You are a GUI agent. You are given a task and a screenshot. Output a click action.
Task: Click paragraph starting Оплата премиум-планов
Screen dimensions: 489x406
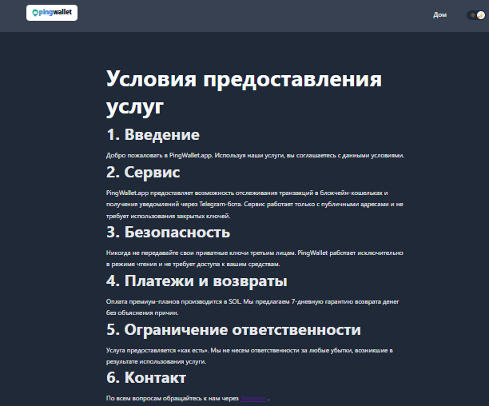252,307
